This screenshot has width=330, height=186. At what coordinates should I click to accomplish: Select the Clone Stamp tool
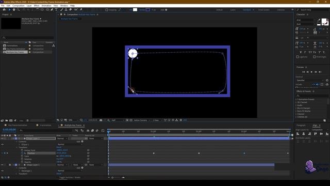pos(66,10)
